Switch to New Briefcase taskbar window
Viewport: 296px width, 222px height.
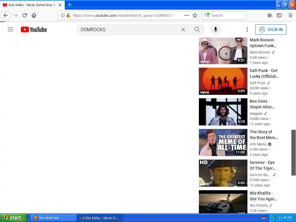[x=53, y=218]
